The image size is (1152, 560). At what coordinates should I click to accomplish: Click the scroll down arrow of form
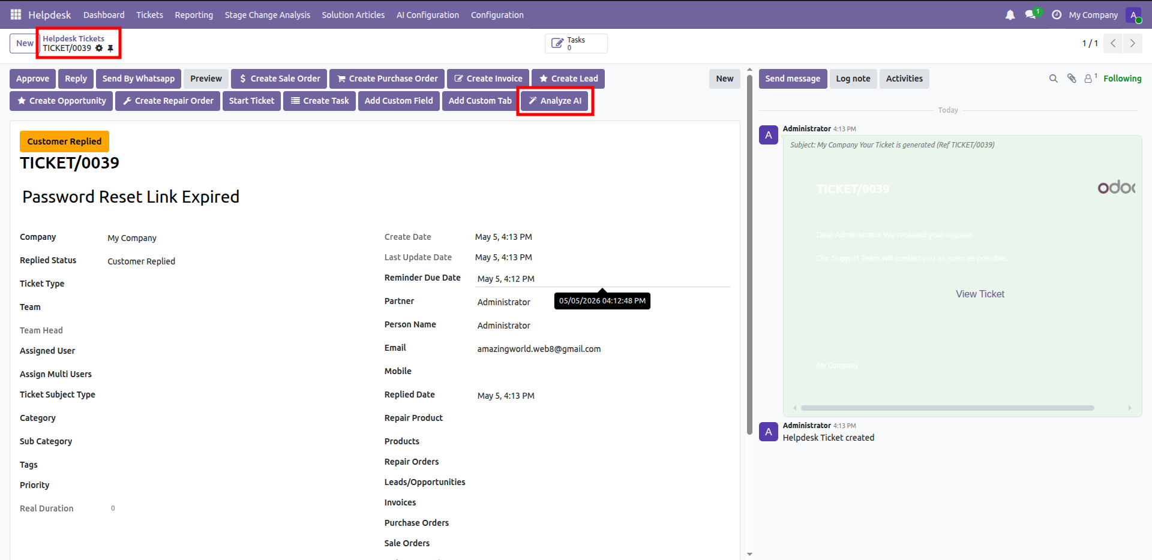click(x=749, y=554)
